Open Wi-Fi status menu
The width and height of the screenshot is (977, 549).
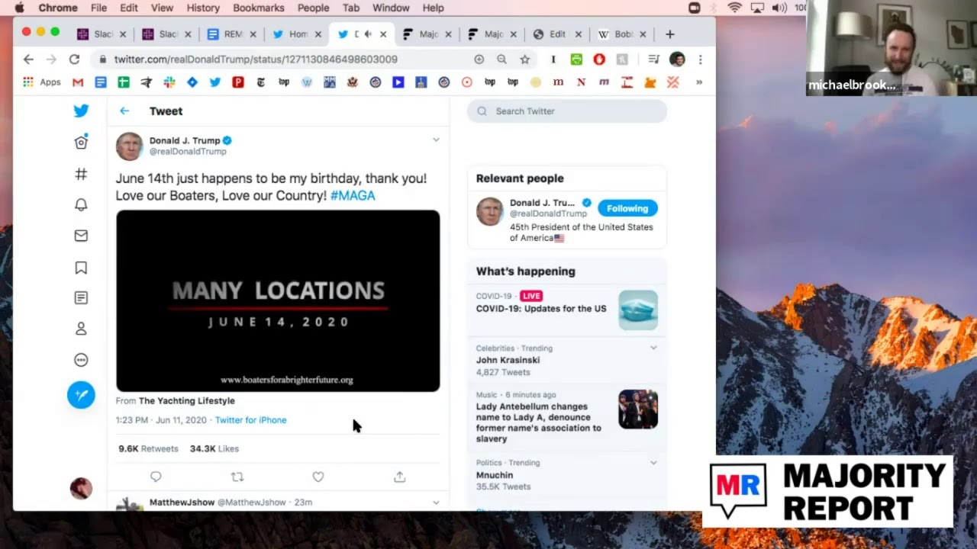click(735, 8)
